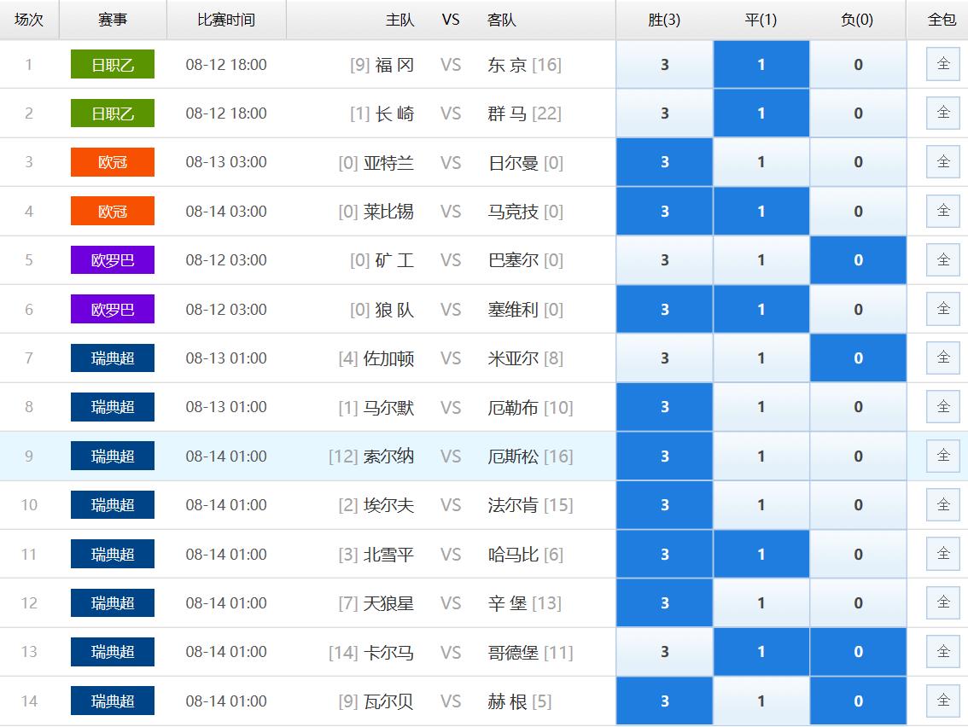Select draw (1) for 天狼星 vs 辛堡

point(761,603)
